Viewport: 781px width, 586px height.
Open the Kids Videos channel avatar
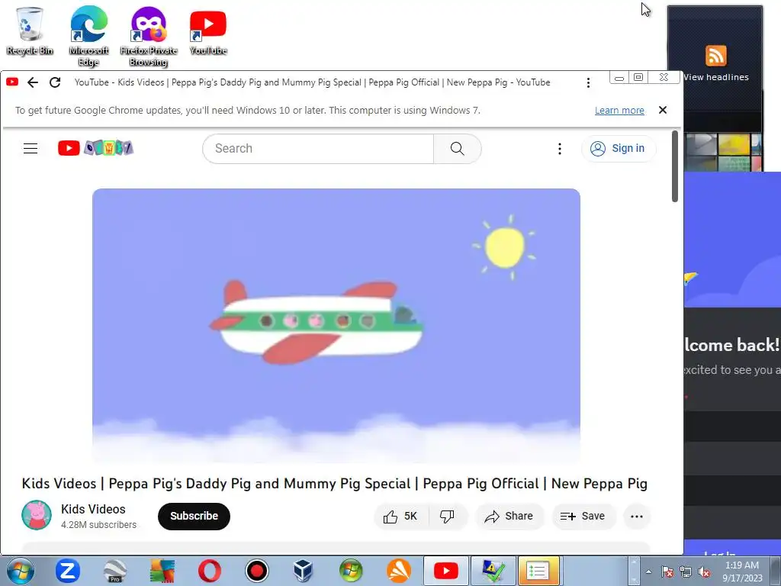coord(37,515)
